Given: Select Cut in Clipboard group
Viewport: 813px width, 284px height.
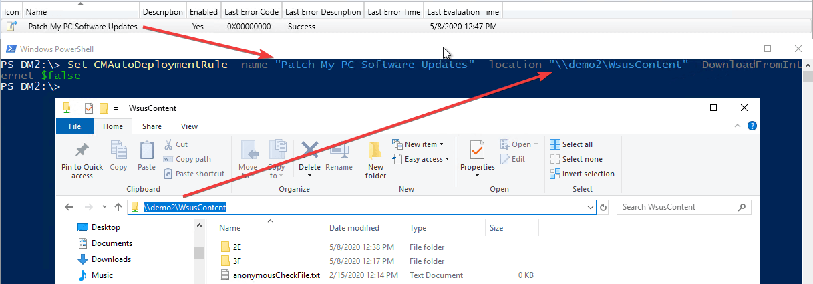Looking at the screenshot, I should coord(176,144).
